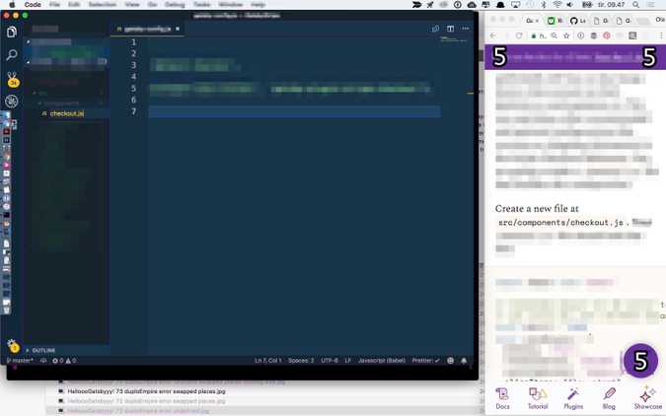Click the notifications bell in status bar

(464, 361)
